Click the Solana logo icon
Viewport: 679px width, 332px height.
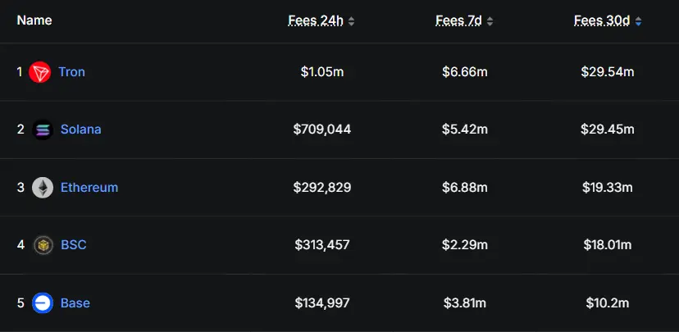point(43,130)
